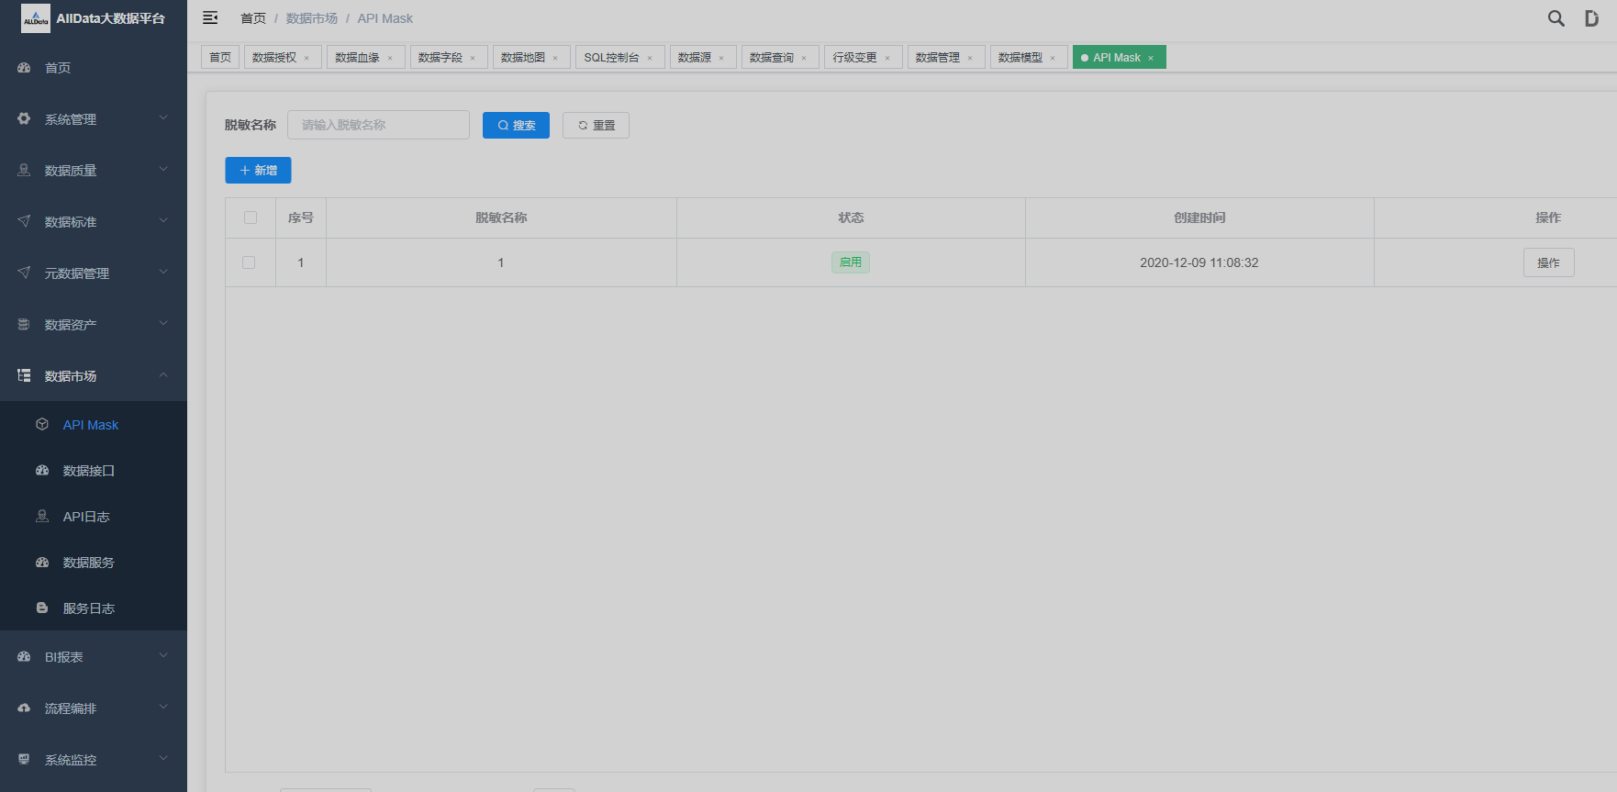The image size is (1617, 792).
Task: Open 数据接口 in the sidebar
Action: [x=88, y=471]
